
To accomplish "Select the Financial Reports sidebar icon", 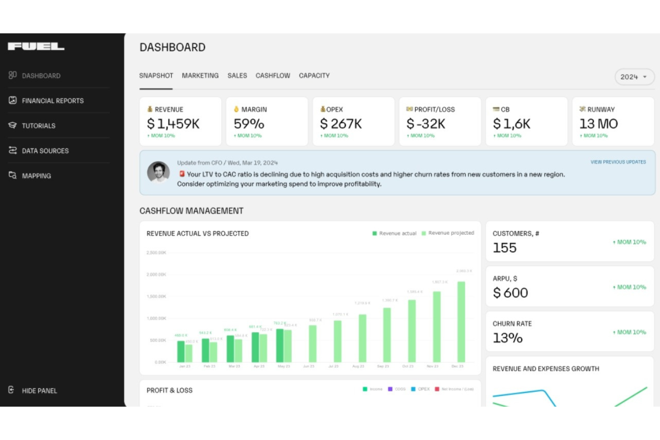I will (x=12, y=100).
